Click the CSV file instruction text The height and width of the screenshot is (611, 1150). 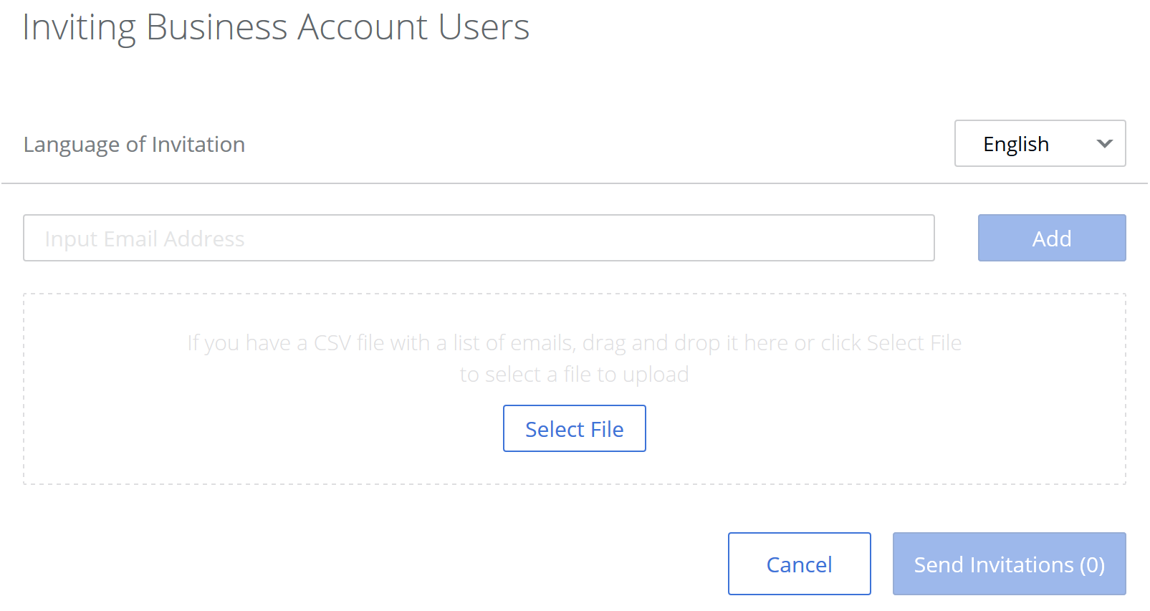(574, 343)
